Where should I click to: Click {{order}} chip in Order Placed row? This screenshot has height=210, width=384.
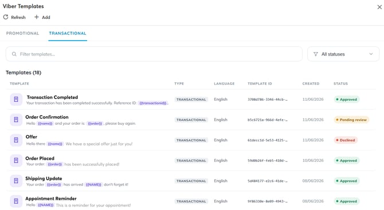tap(55, 164)
